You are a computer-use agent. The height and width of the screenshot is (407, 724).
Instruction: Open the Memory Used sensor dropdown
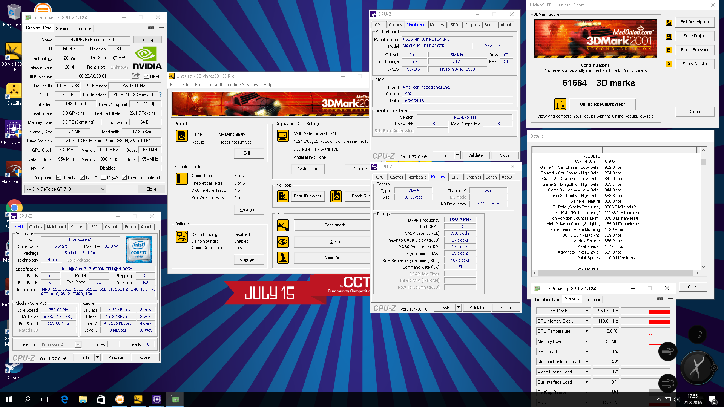point(587,341)
